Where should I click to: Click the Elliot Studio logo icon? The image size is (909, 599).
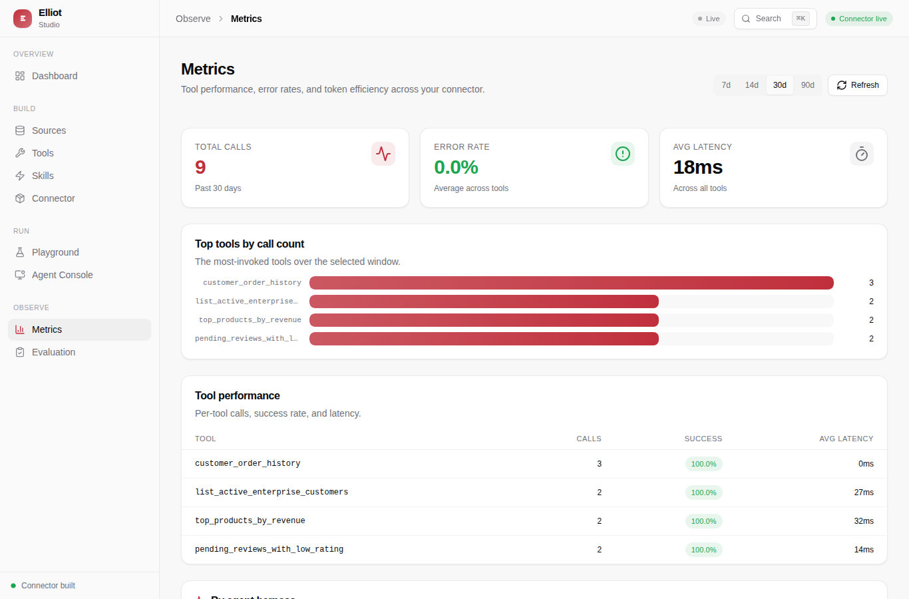point(23,19)
